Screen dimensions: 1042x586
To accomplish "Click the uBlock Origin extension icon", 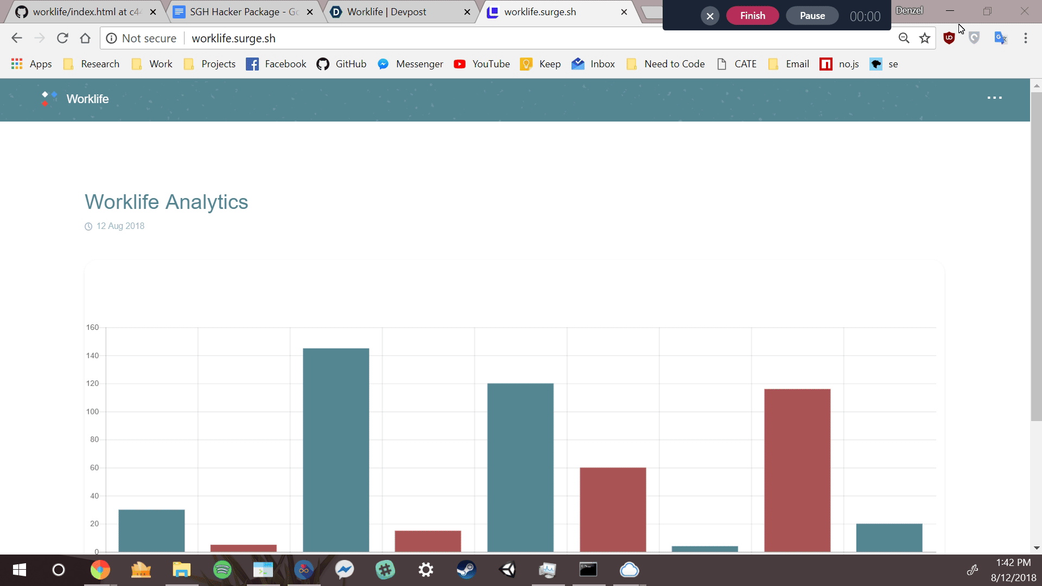I will click(x=949, y=38).
